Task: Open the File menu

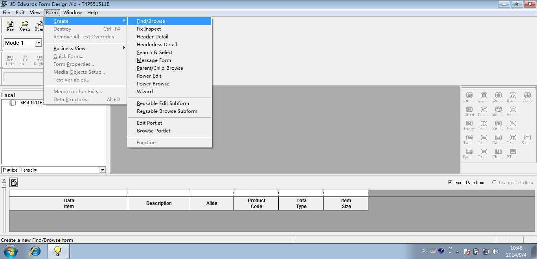Action: click(x=6, y=12)
